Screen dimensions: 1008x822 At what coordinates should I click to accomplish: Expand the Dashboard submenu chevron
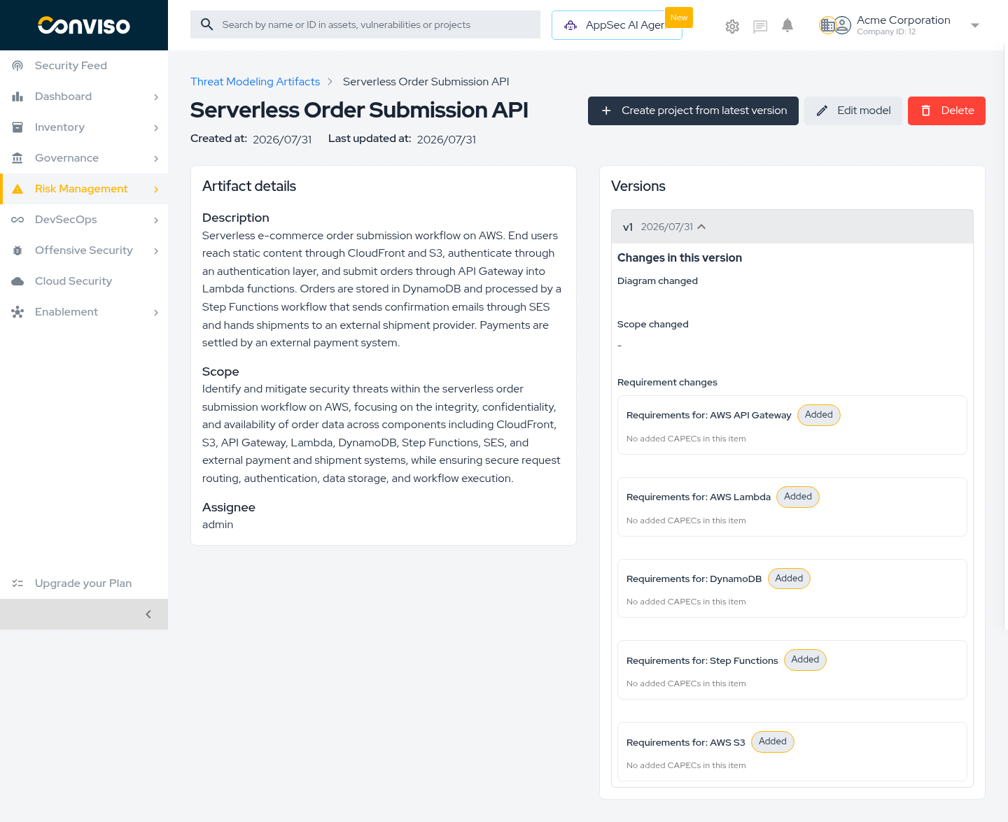point(156,97)
